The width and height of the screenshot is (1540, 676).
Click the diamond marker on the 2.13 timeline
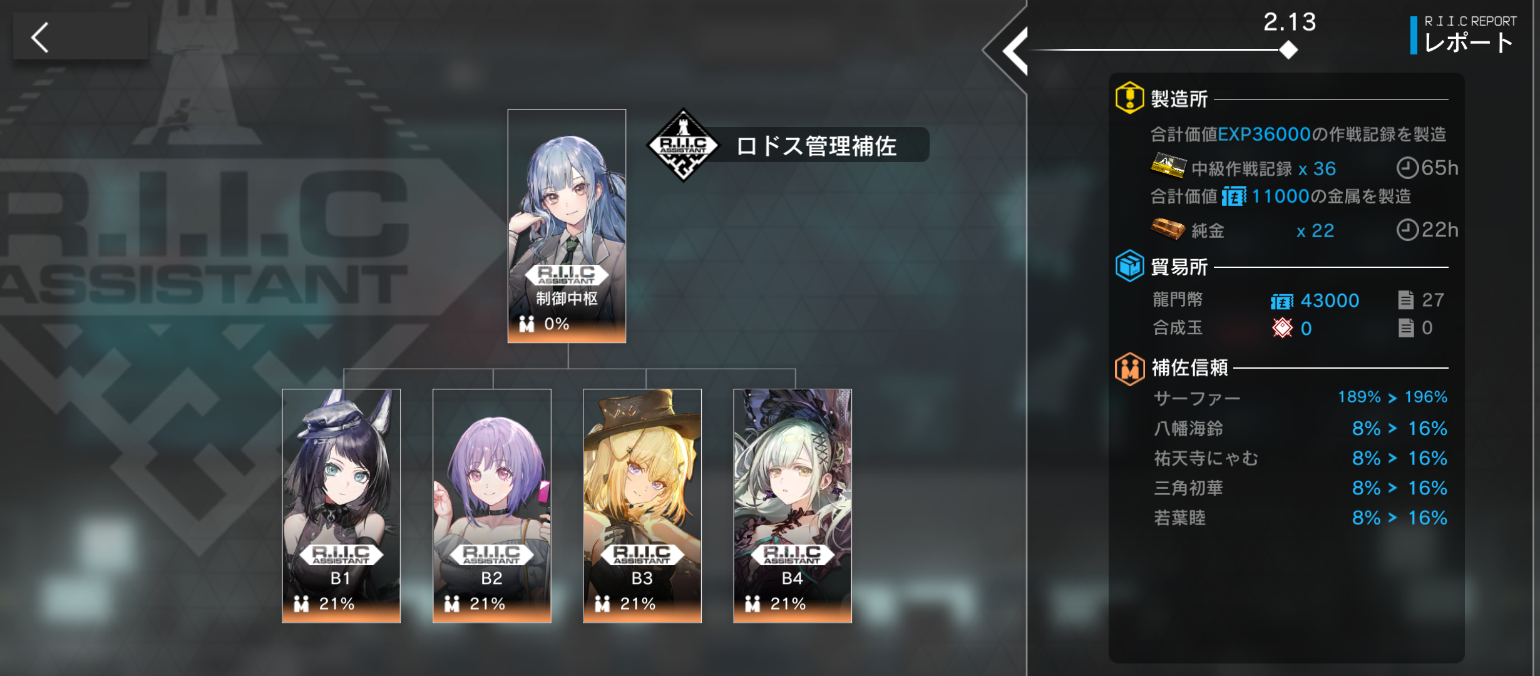click(x=1288, y=49)
